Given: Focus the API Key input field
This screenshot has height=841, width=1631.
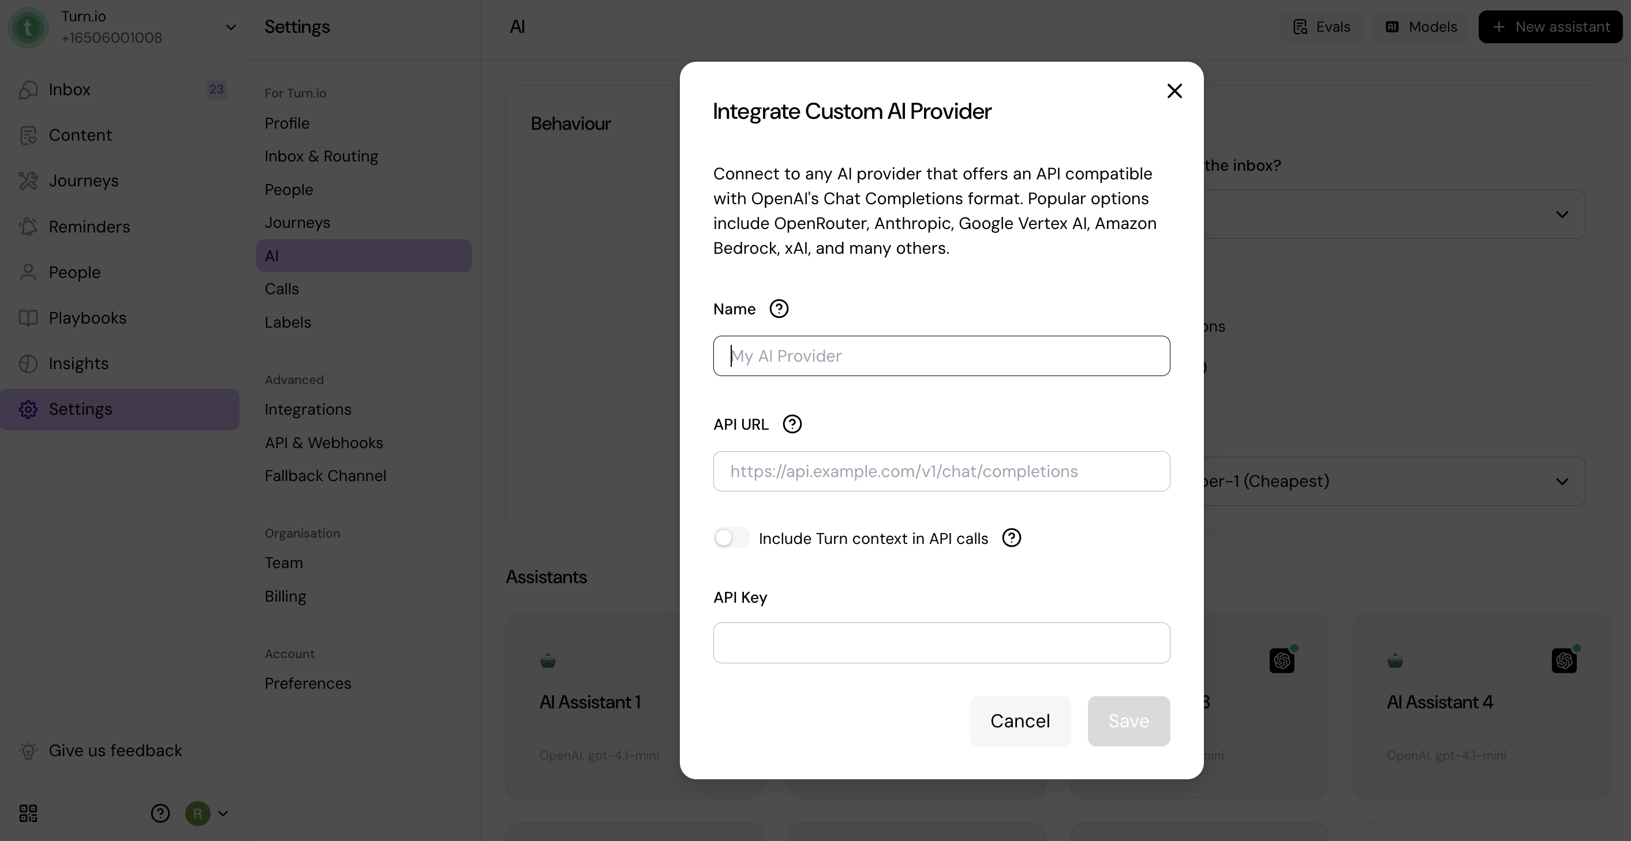Looking at the screenshot, I should (941, 643).
